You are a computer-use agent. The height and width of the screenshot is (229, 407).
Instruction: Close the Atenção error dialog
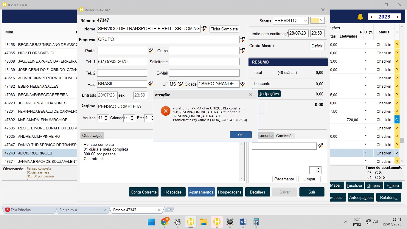(251, 95)
